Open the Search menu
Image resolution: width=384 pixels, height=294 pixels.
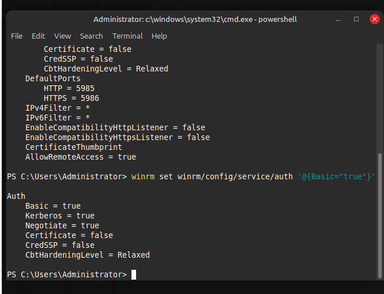[91, 36]
